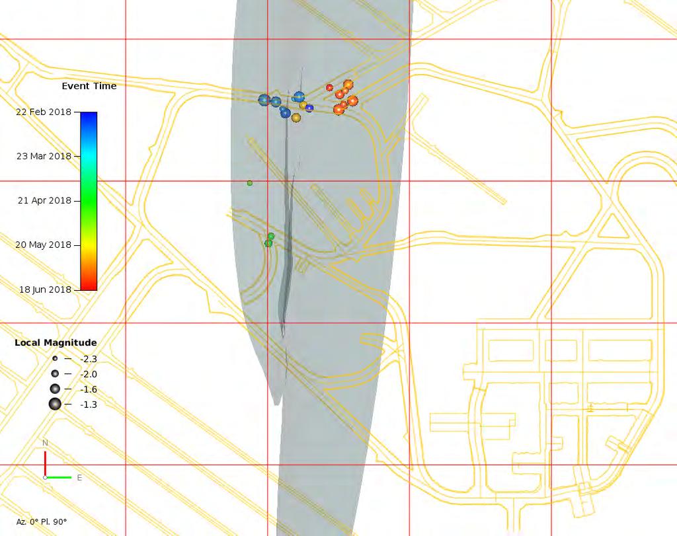Click the "E" east axis label
The image size is (677, 536).
click(79, 478)
